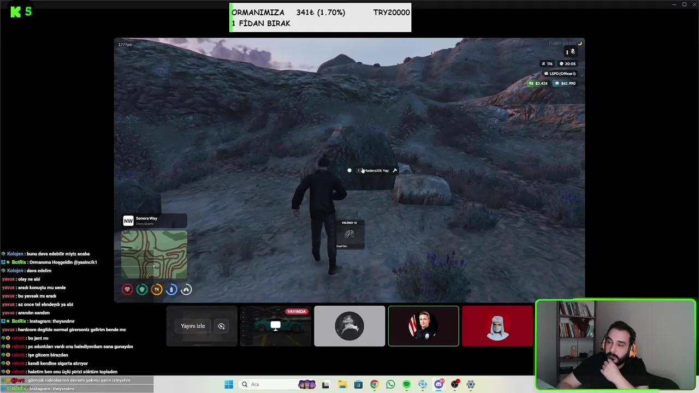Image resolution: width=699 pixels, height=393 pixels.
Task: Click the 177fps counter text
Action: point(125,45)
